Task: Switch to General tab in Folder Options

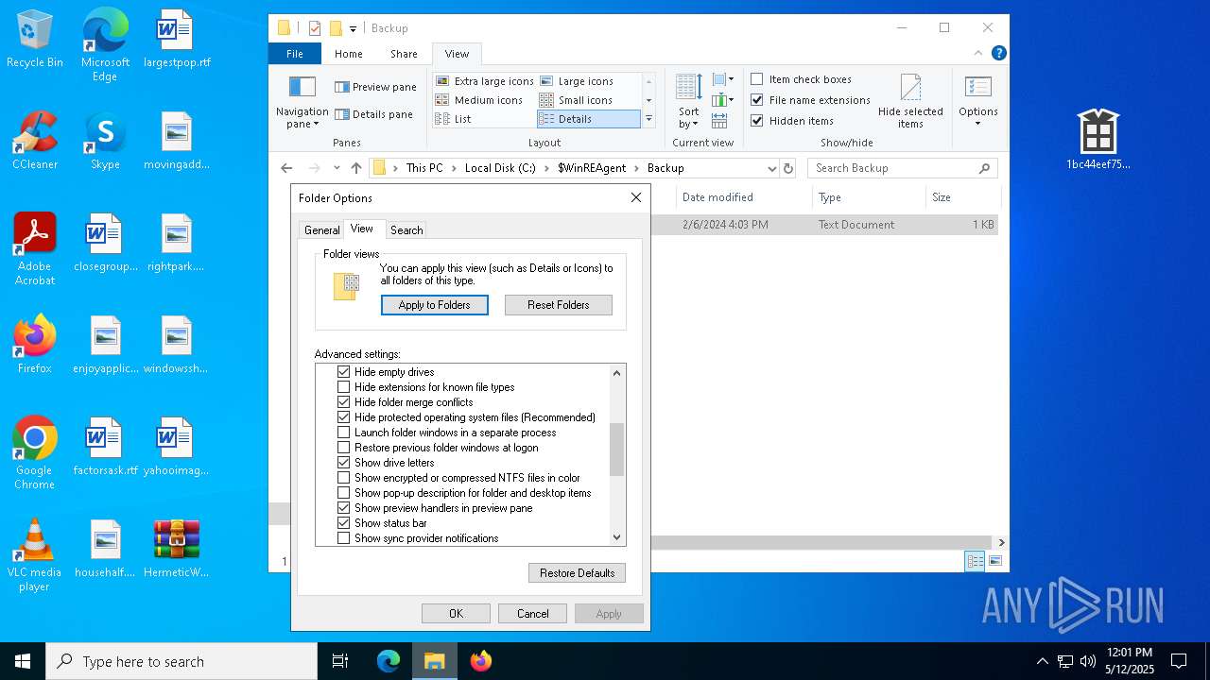Action: pyautogui.click(x=321, y=230)
